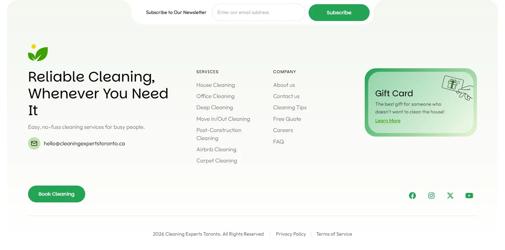505x250 pixels.
Task: Open the Instagram social icon
Action: point(431,196)
